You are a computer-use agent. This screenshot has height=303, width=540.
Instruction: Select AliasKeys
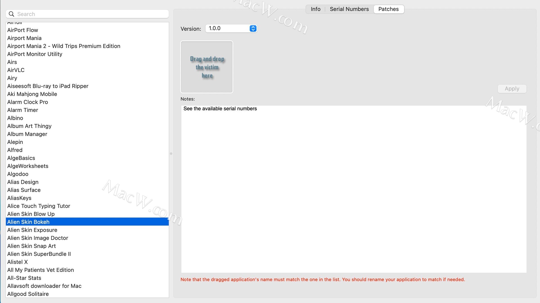click(x=87, y=198)
